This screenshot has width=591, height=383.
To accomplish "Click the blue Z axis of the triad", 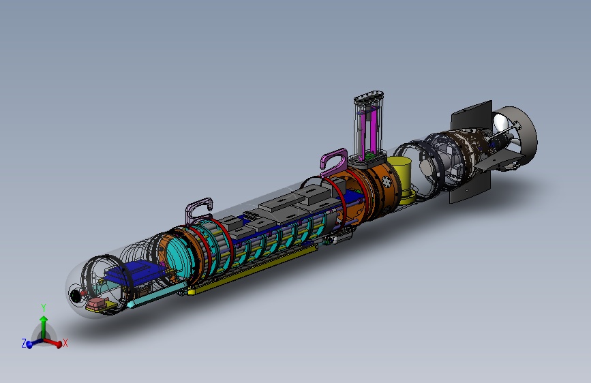I will pos(34,343).
